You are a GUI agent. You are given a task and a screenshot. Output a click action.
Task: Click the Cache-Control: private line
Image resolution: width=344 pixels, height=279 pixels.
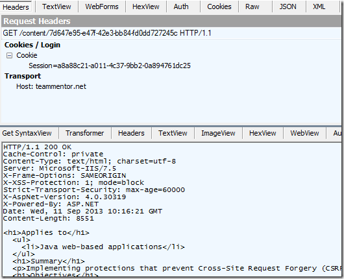click(x=53, y=154)
